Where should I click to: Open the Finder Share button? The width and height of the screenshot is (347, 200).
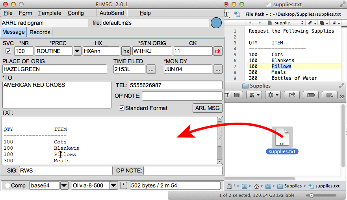(292, 95)
